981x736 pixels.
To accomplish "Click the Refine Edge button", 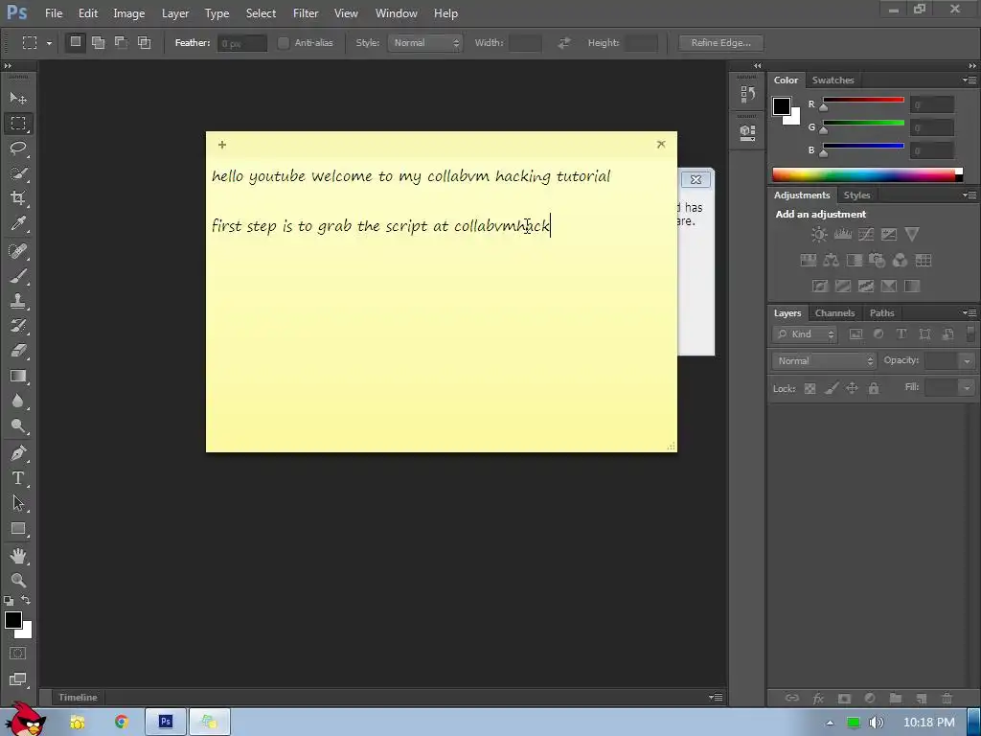I will pos(720,42).
